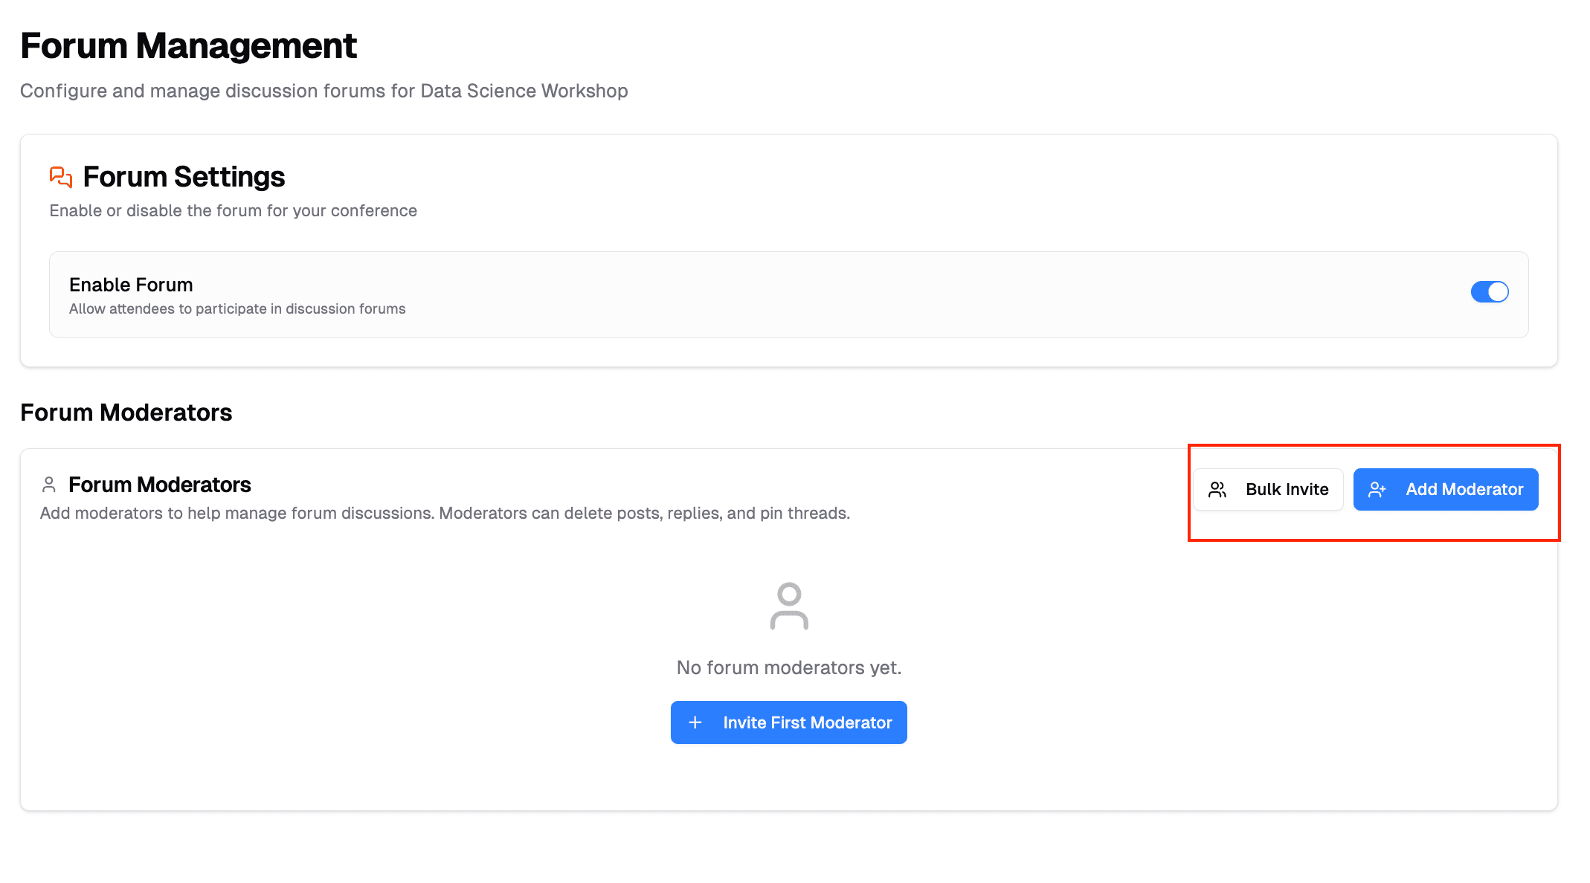
Task: Click the person icon beside Forum Moderators title
Action: 49,484
